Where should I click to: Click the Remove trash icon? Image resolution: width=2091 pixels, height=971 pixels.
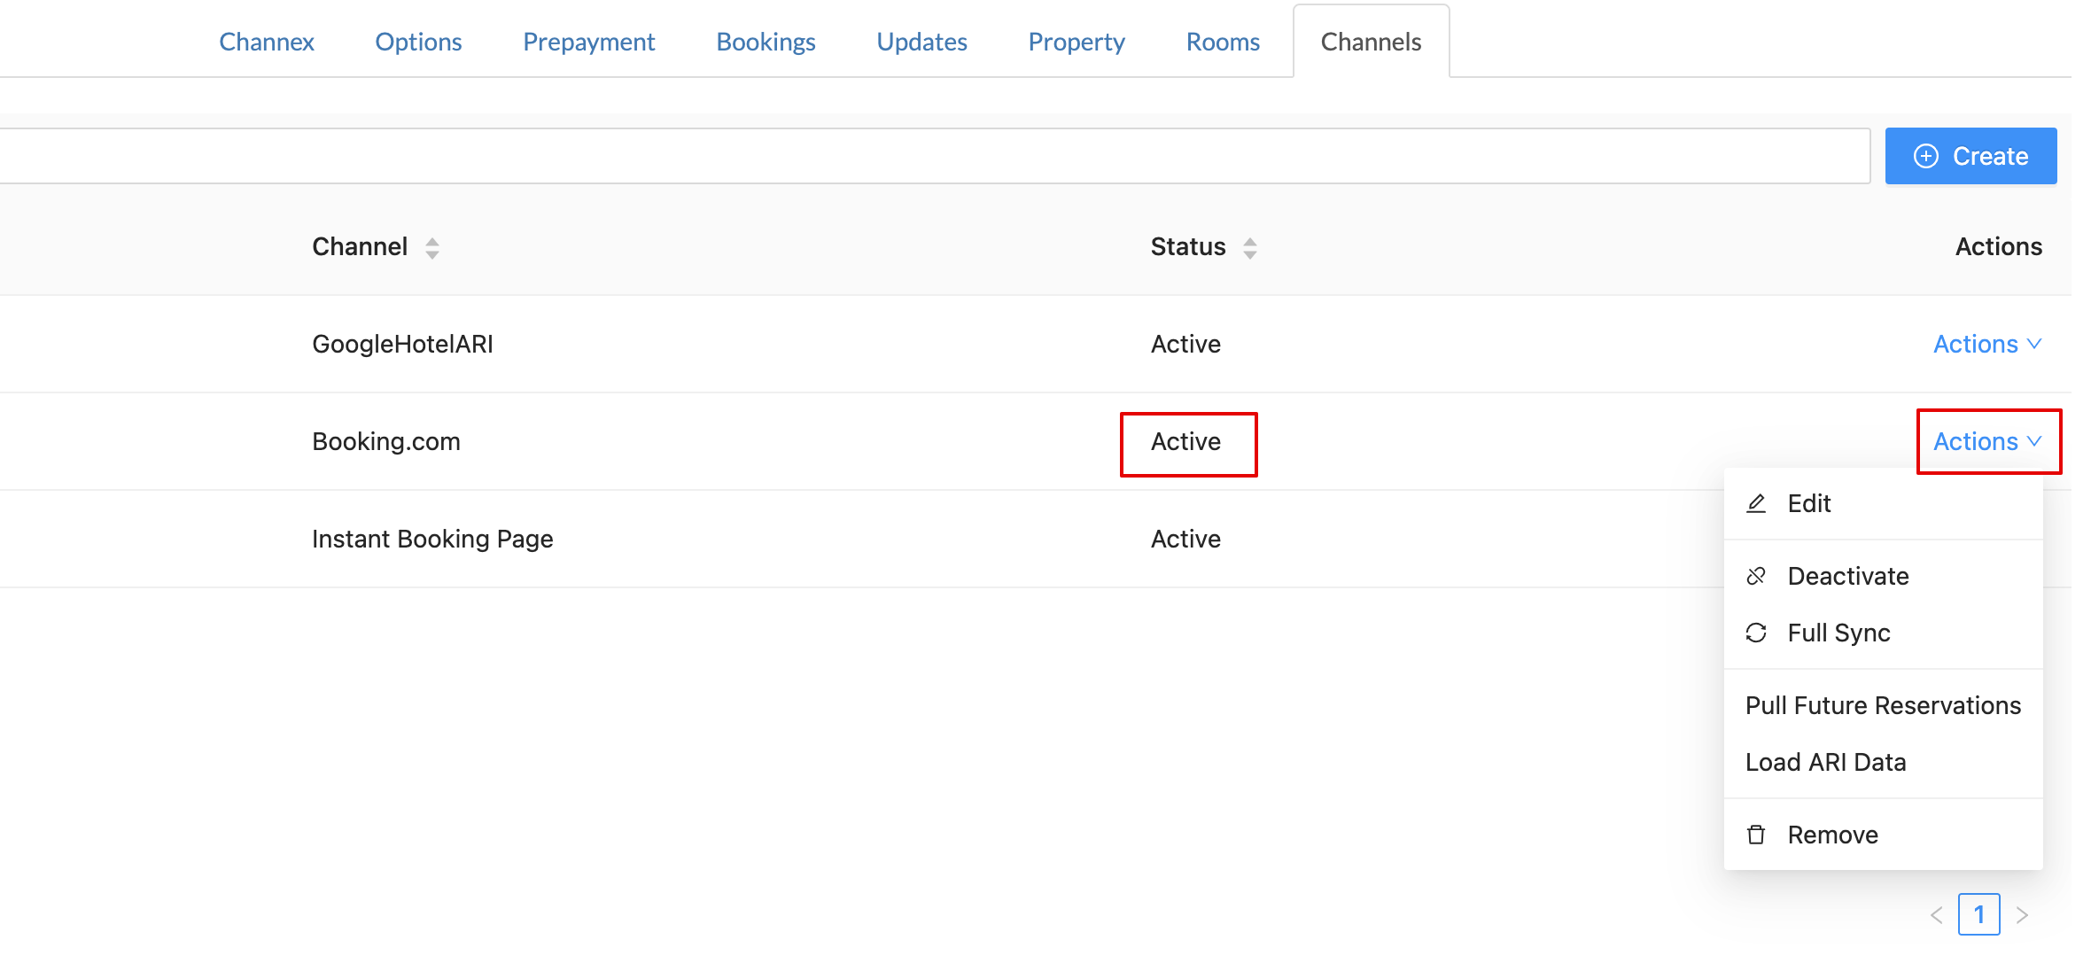(x=1755, y=835)
